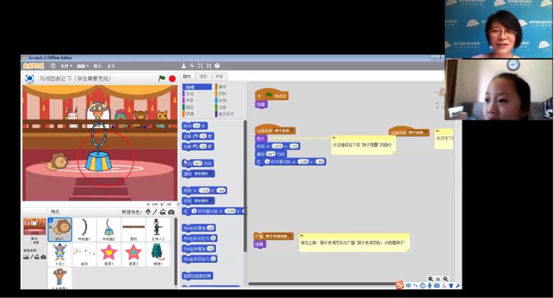Reset scripts zoom with equals button
Image resolution: width=554 pixels, height=298 pixels.
(438, 279)
